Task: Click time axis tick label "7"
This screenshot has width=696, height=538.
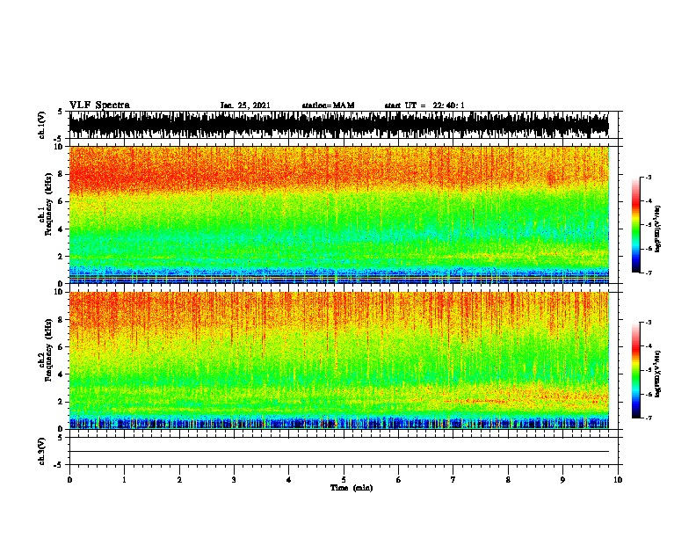Action: click(x=453, y=480)
